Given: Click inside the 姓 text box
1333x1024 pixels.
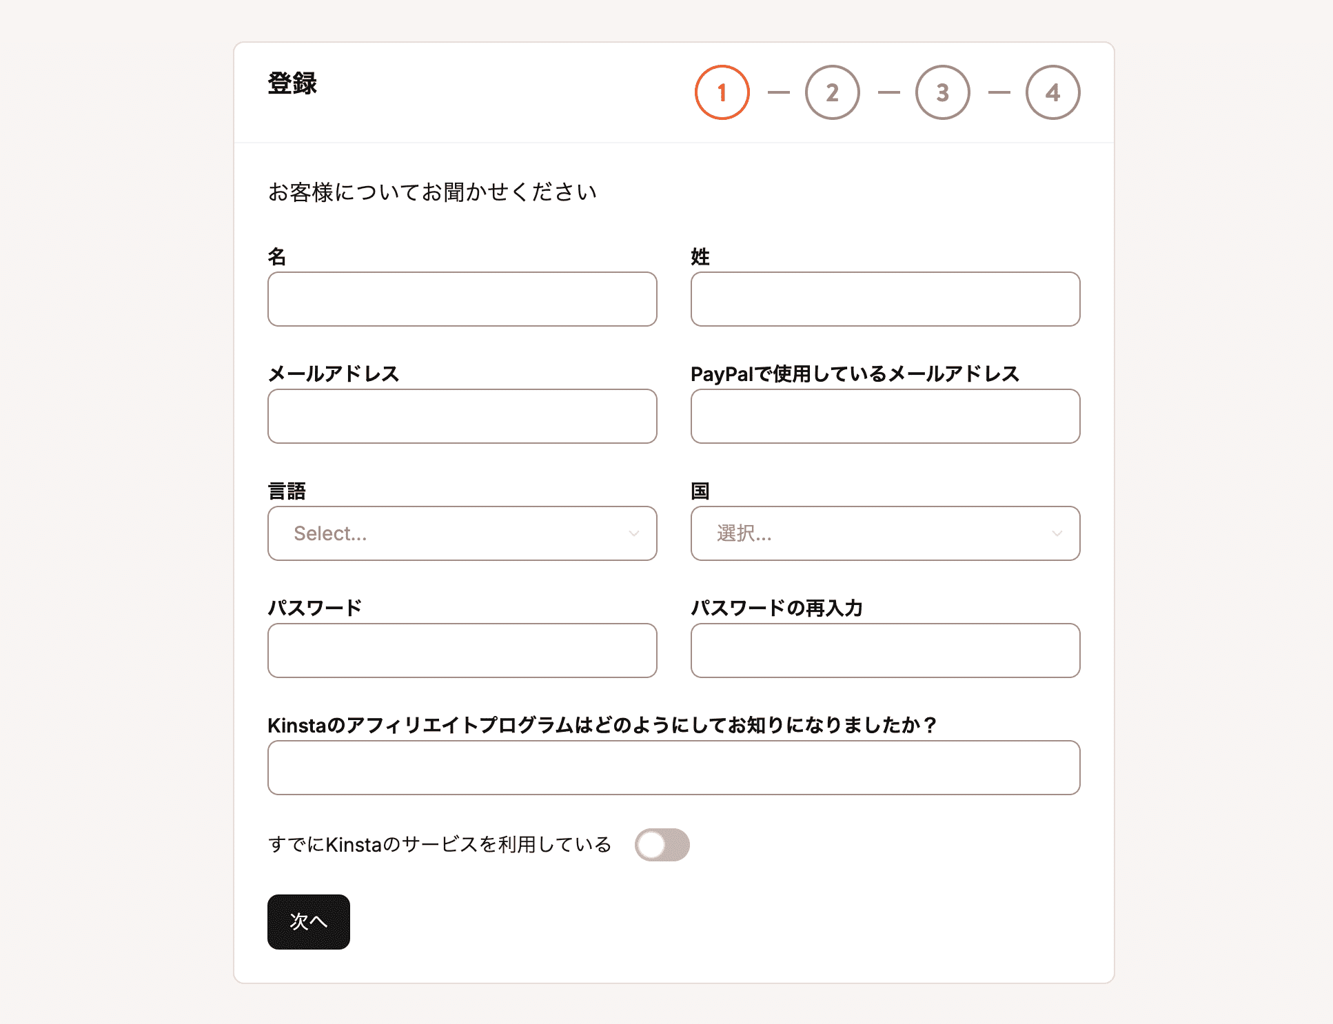Looking at the screenshot, I should click(x=885, y=298).
